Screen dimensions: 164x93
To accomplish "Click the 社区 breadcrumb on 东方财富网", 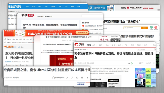I will (x=19, y=47).
